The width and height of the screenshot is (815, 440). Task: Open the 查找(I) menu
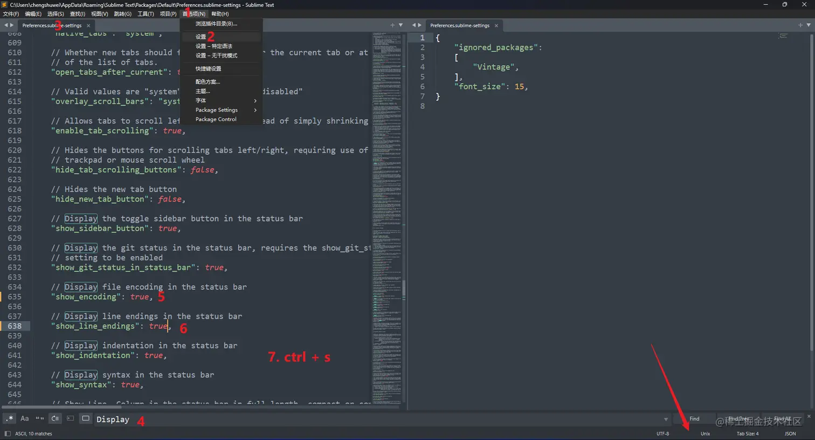coord(78,14)
